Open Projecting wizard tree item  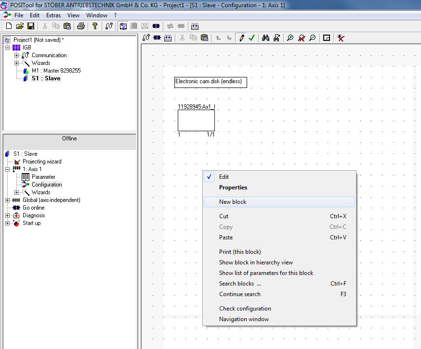[42, 162]
